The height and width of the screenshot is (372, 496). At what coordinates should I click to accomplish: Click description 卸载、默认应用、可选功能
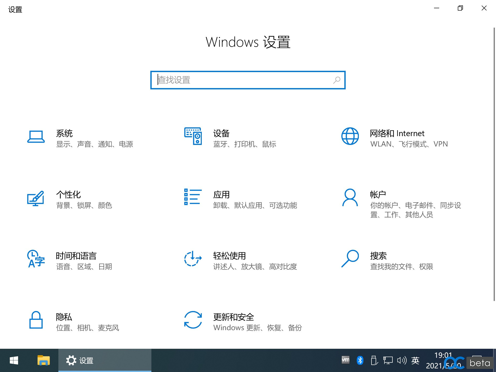point(255,205)
